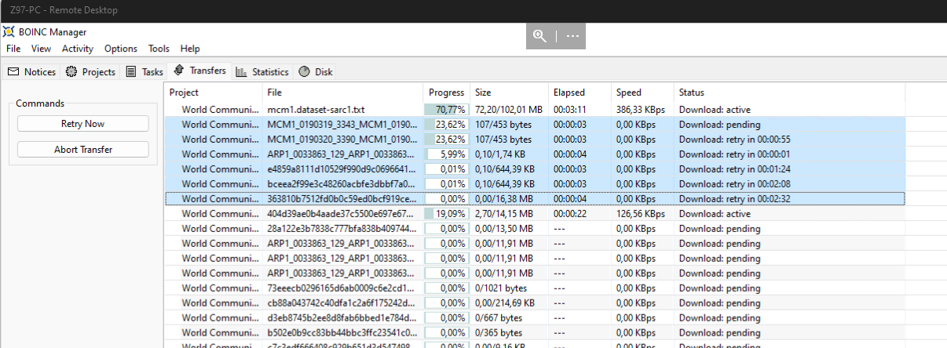Image resolution: width=947 pixels, height=348 pixels.
Task: Select the cb88a043742c40dfa1c2 file row
Action: (x=535, y=303)
